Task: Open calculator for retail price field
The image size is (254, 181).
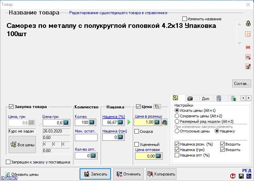Action: tap(157, 122)
